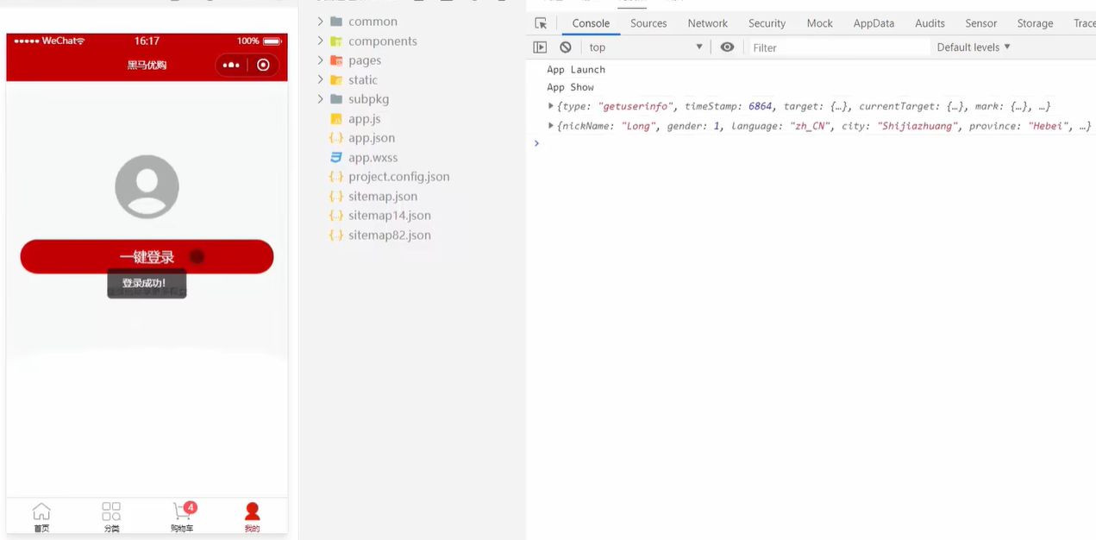Image resolution: width=1096 pixels, height=540 pixels.
Task: Click the capsule close circle icon
Action: (x=263, y=65)
